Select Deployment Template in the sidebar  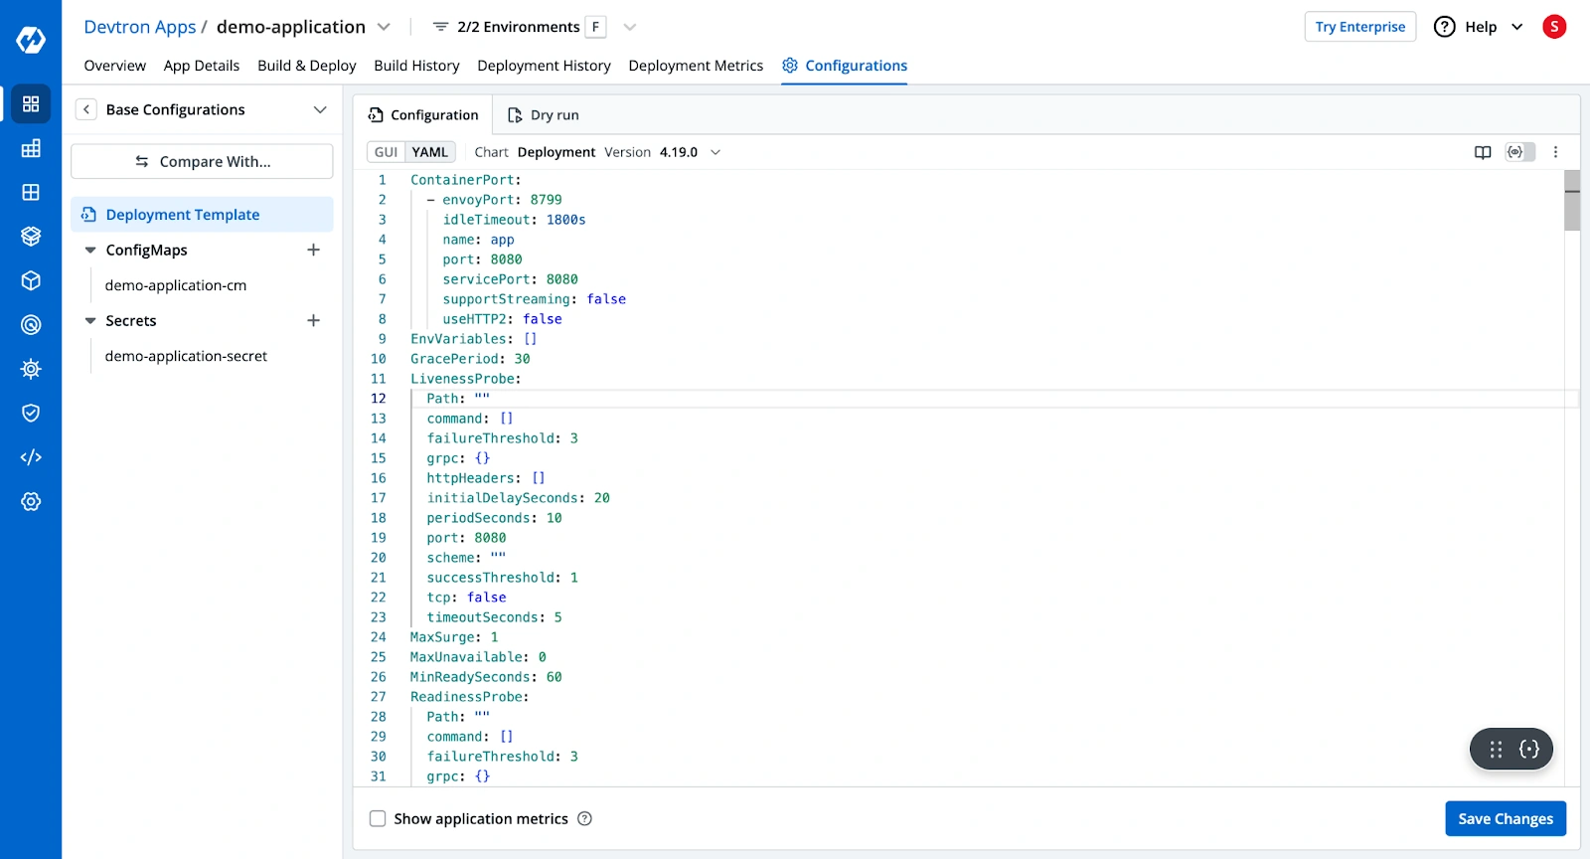[202, 214]
